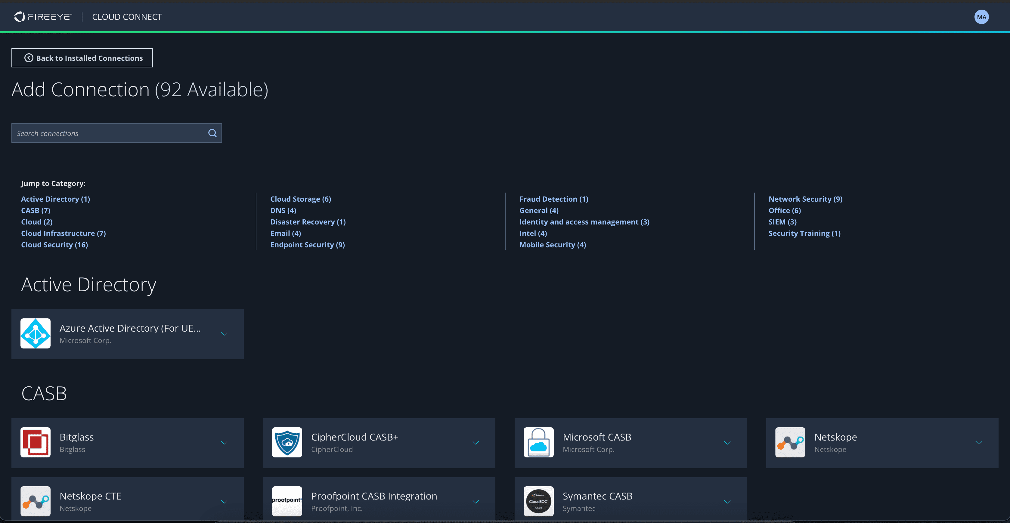Screen dimensions: 1010x523
Task: Go back to Installed Connections
Action: pos(82,58)
